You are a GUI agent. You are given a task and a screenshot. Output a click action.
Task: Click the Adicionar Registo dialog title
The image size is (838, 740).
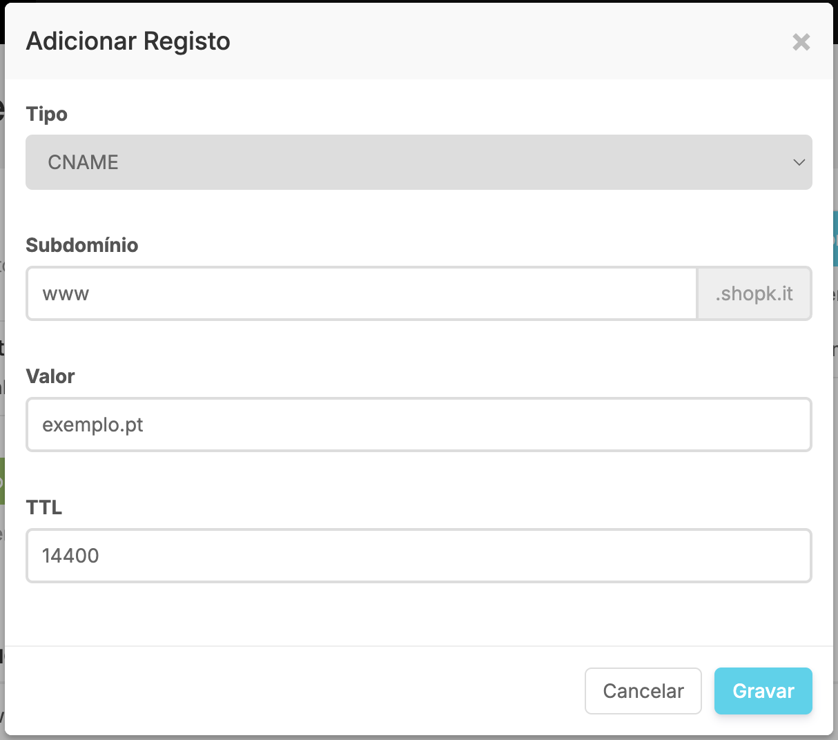tap(128, 41)
